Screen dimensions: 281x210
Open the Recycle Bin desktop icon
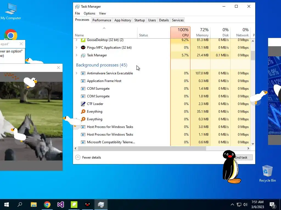267,174
